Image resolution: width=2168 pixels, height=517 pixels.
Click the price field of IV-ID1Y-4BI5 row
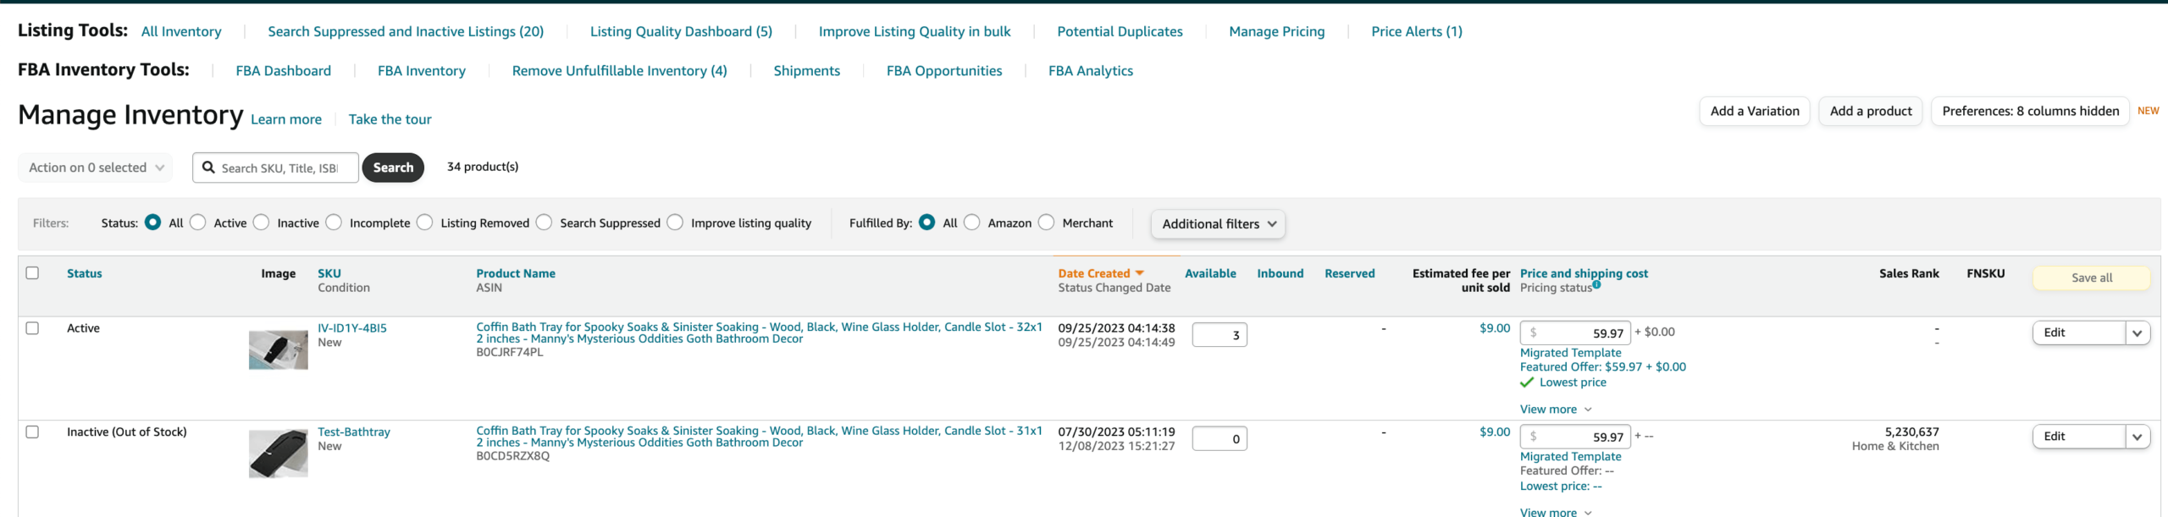[1575, 333]
